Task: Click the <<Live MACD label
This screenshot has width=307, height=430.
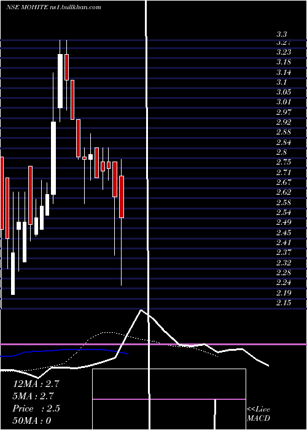Action: coord(258,413)
